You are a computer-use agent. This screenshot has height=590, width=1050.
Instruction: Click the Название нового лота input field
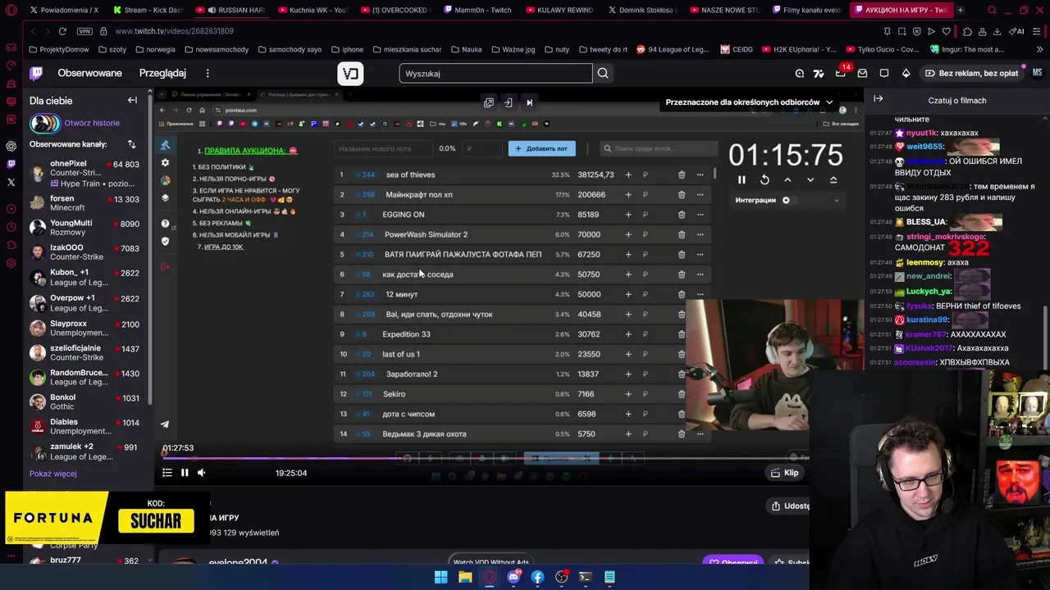pos(384,148)
